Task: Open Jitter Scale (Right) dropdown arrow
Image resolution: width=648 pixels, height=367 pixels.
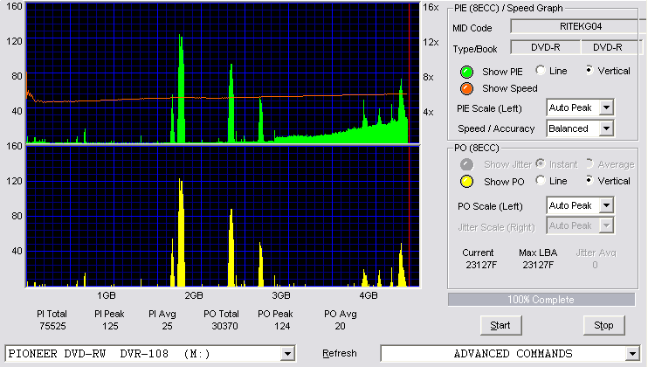Action: point(606,225)
